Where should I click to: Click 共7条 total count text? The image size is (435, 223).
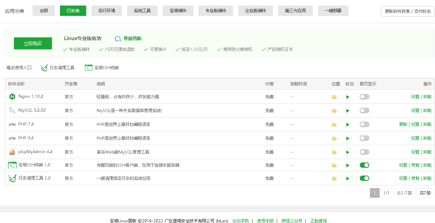[425, 193]
